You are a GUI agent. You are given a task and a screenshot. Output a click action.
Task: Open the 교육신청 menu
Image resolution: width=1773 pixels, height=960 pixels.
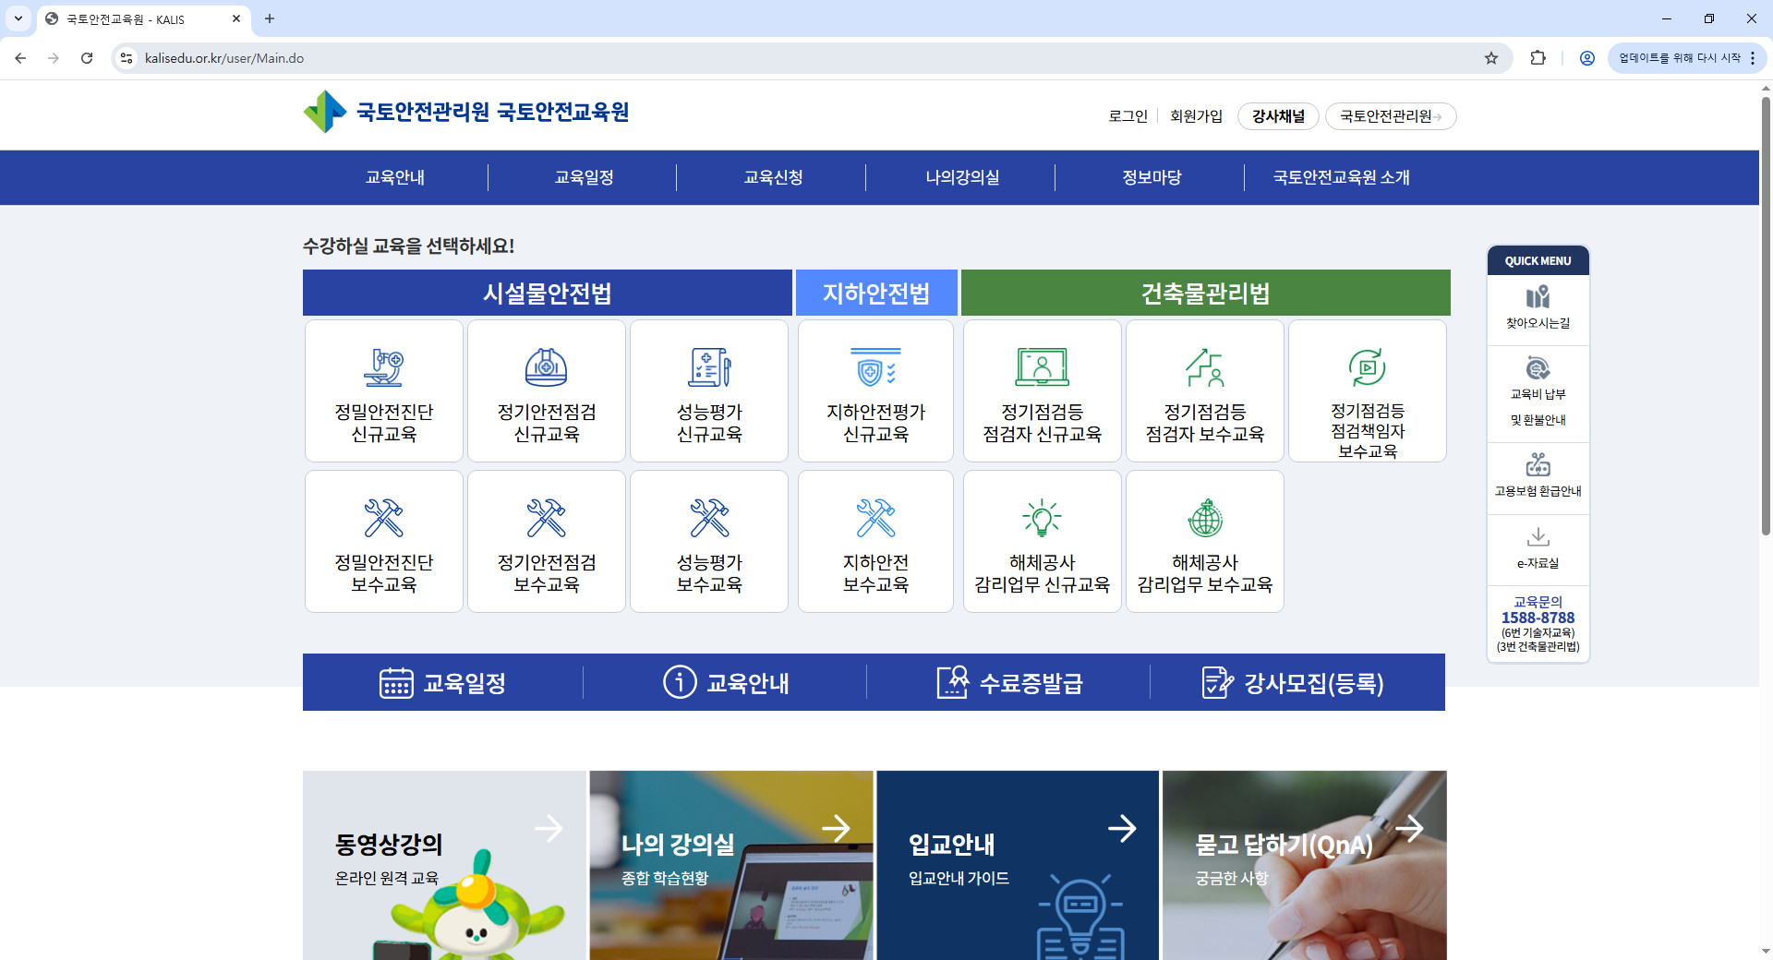tap(773, 177)
